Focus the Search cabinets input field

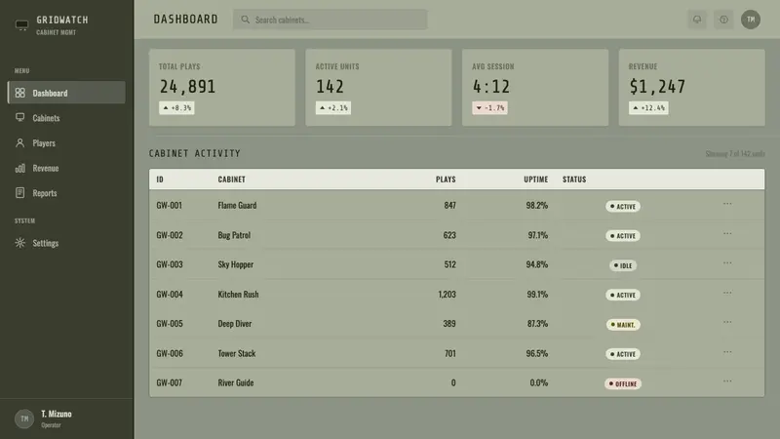330,20
